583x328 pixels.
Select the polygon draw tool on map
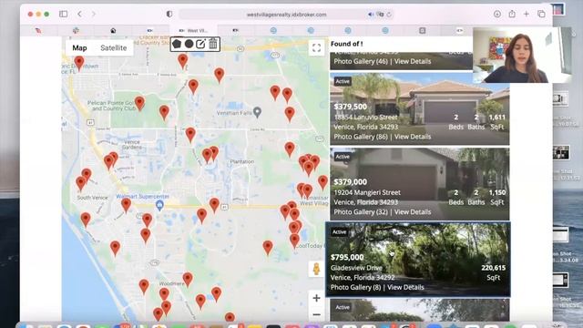pyautogui.click(x=177, y=44)
